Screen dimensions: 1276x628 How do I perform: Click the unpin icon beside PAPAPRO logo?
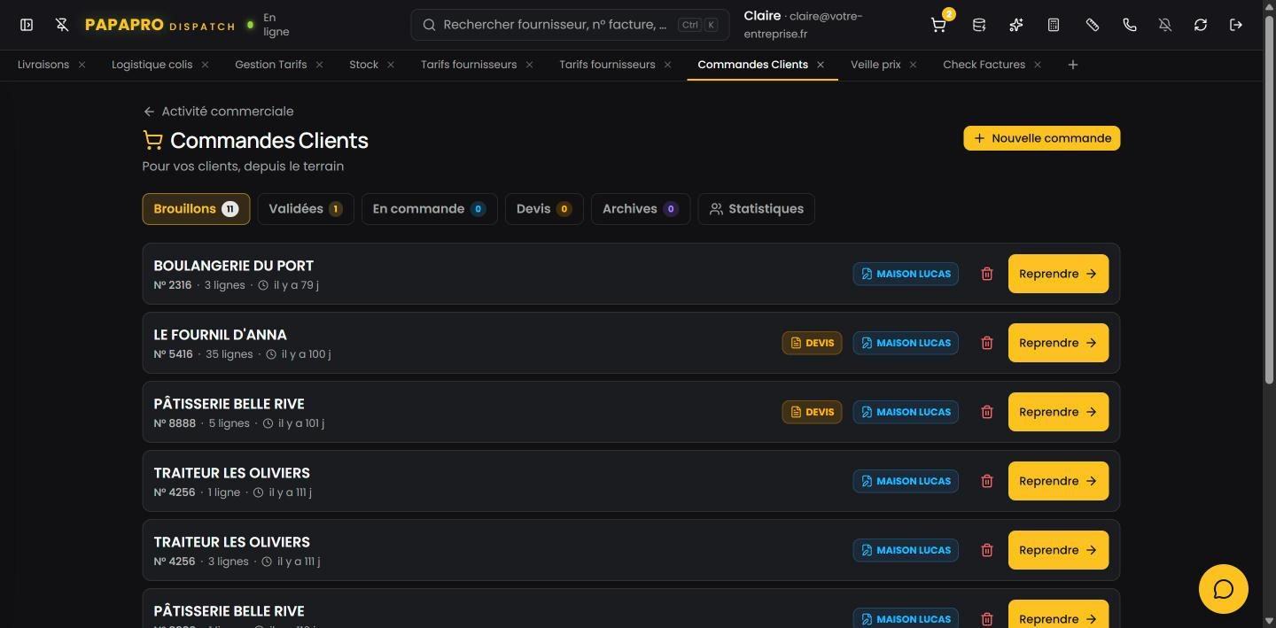tap(62, 25)
